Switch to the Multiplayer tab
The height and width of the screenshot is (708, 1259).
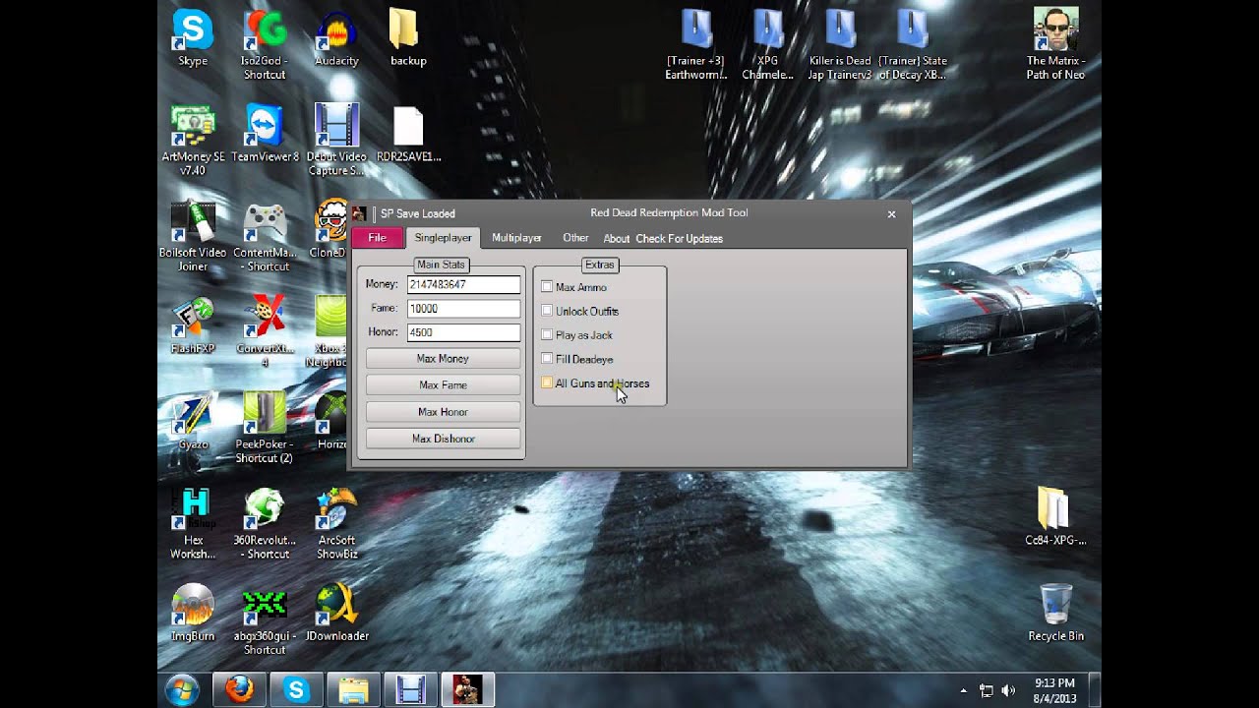click(516, 238)
